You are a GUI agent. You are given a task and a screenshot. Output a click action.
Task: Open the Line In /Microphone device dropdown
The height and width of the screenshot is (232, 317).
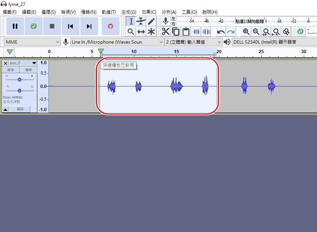pyautogui.click(x=117, y=42)
